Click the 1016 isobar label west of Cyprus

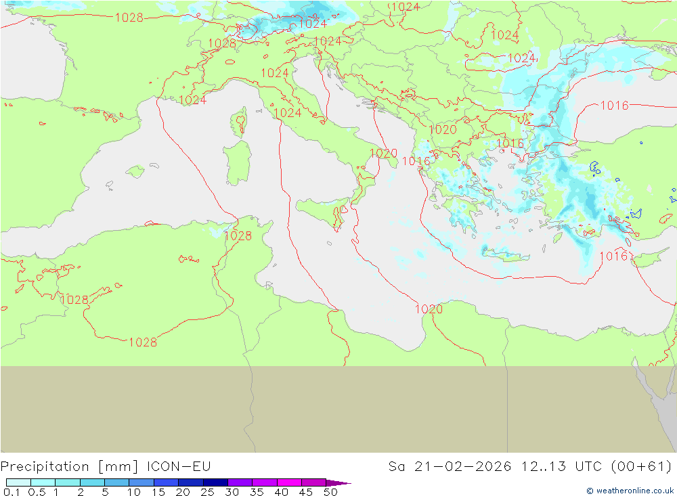613,256
